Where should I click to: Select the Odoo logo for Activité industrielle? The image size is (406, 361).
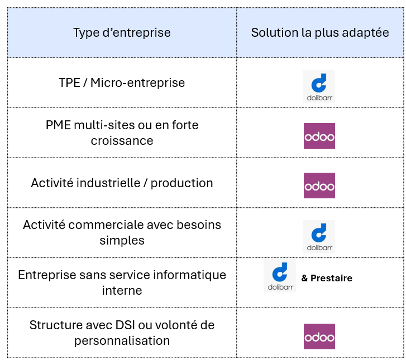tap(319, 186)
